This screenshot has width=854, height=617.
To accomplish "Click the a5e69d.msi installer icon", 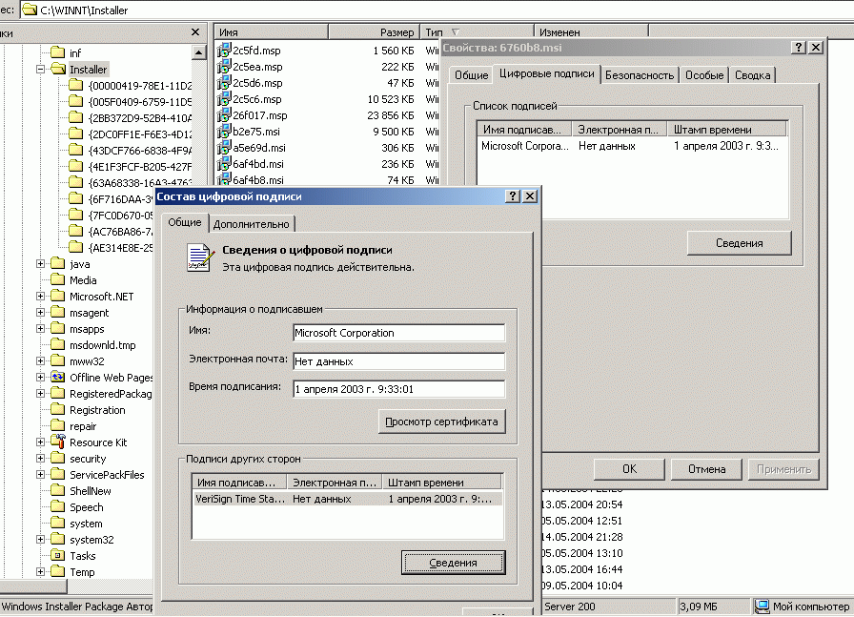I will point(224,148).
